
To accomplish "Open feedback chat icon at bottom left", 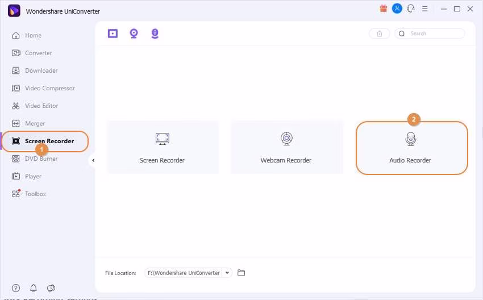I will click(x=51, y=288).
